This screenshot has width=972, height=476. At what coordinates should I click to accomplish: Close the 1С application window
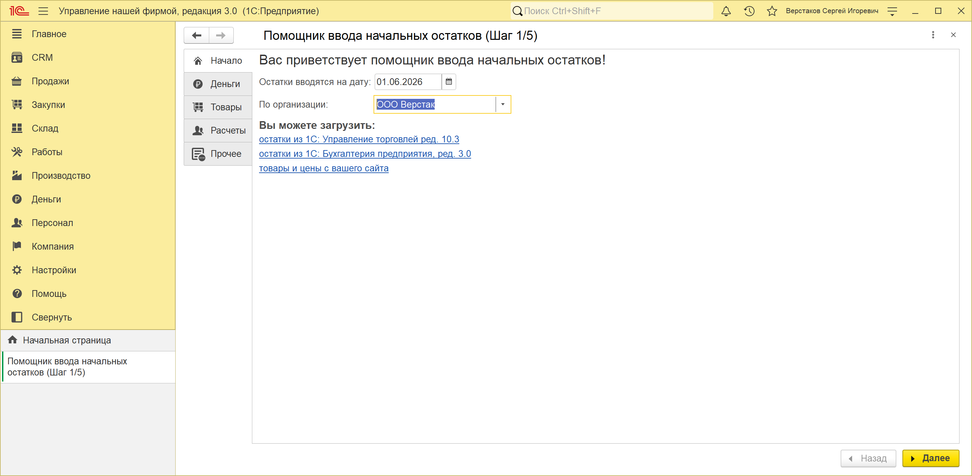pyautogui.click(x=961, y=11)
